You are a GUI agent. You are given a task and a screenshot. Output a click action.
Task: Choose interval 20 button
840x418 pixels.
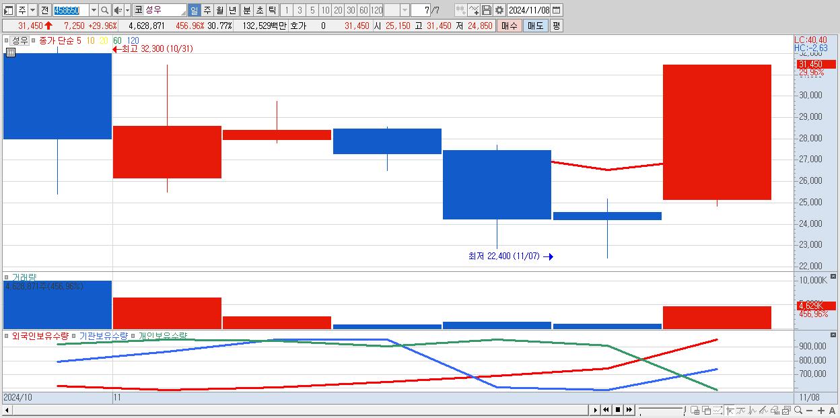(338, 10)
